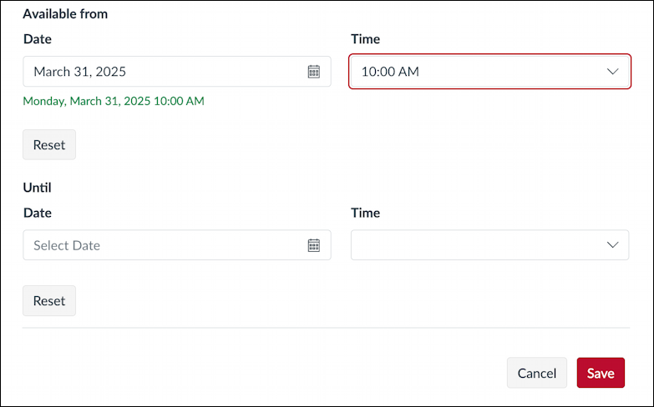Reset the Until date
Screen dimensions: 654x407
click(x=49, y=301)
